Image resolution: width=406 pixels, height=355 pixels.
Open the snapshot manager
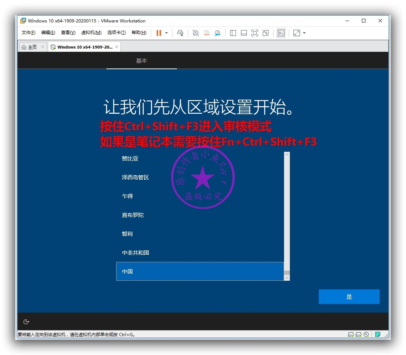(x=217, y=33)
